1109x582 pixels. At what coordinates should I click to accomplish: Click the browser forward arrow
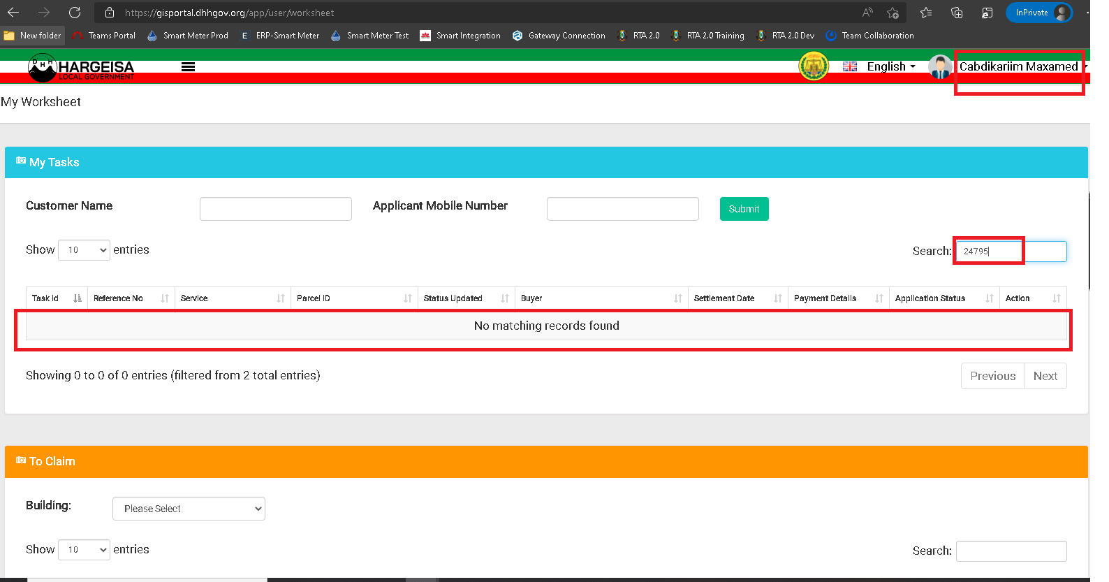click(x=44, y=13)
